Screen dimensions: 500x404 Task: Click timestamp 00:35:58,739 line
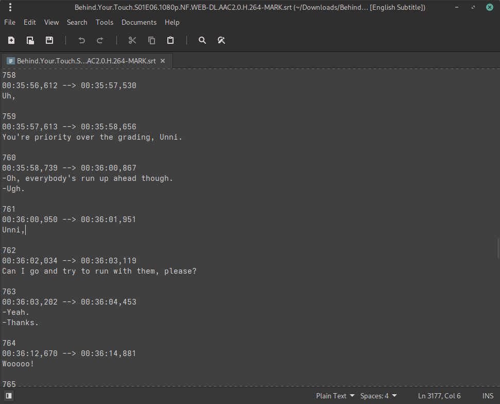coord(69,168)
